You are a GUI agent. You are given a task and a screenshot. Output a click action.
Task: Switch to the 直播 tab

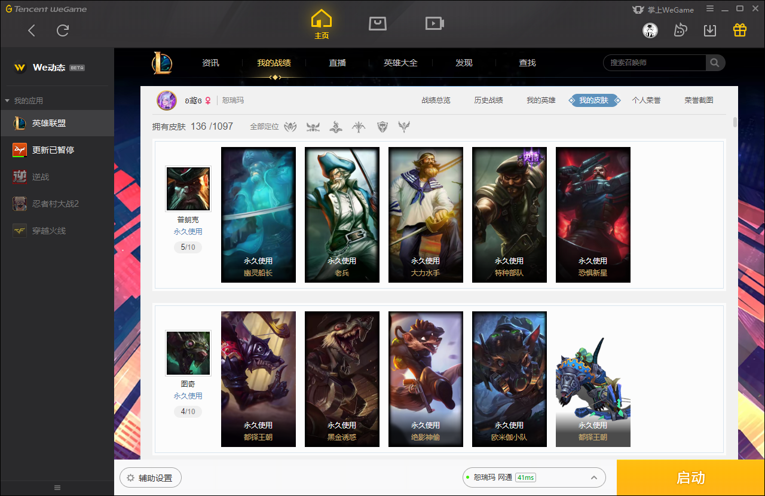(338, 63)
